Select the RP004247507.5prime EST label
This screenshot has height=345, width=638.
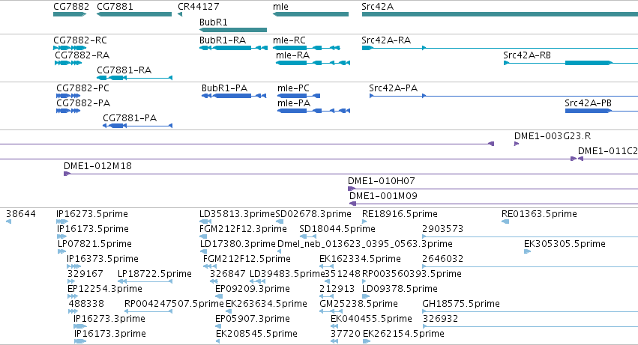pyautogui.click(x=174, y=304)
